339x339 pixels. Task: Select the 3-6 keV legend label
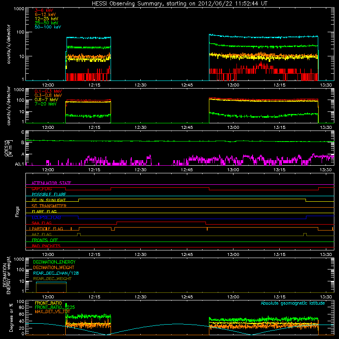pos(44,10)
